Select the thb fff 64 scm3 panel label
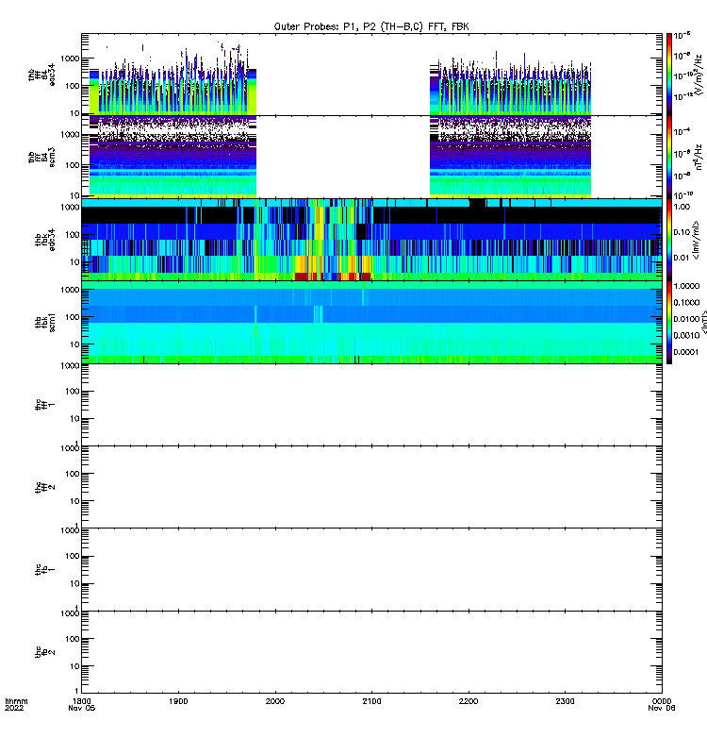Image resolution: width=707 pixels, height=755 pixels. click(x=41, y=158)
